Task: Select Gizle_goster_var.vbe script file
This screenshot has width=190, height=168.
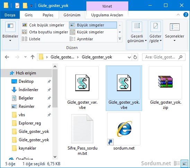Action: click(82, 88)
